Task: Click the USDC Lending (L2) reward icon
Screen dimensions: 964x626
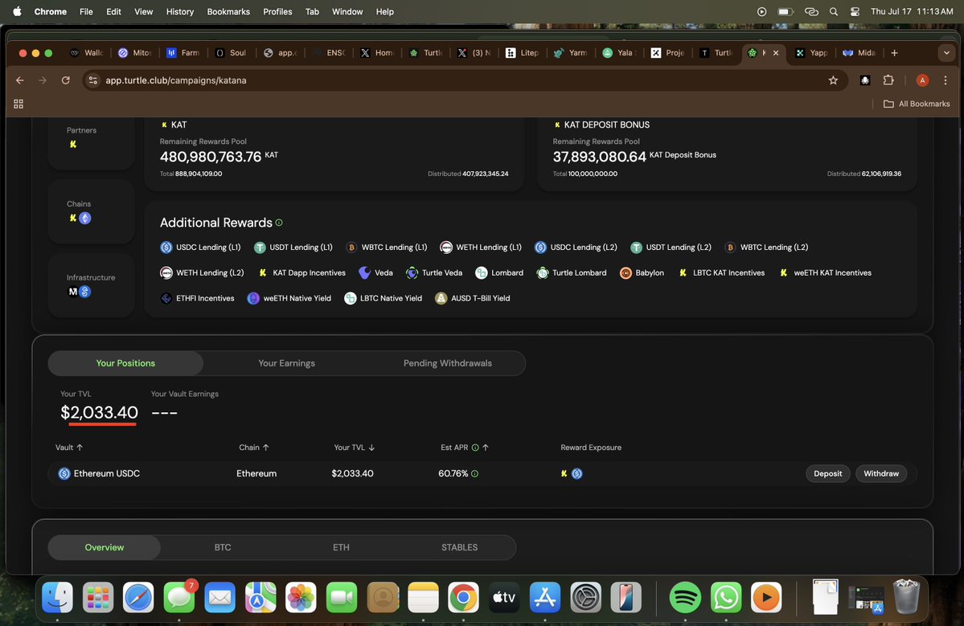Action: pos(540,247)
